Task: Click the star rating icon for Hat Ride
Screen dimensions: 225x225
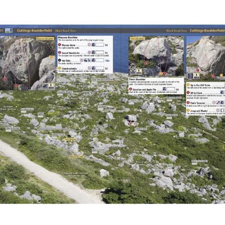Action: point(81,60)
